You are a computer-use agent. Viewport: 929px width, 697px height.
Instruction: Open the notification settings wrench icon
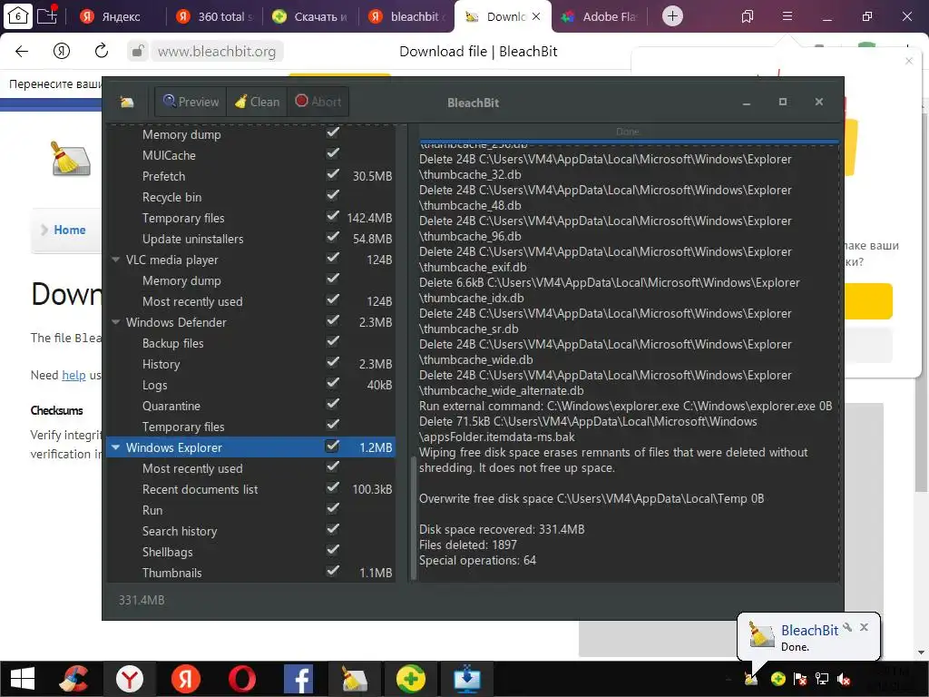848,627
